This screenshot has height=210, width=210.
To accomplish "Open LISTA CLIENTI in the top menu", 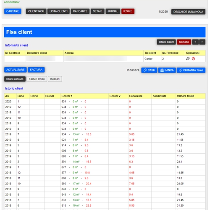I will coord(58,11).
